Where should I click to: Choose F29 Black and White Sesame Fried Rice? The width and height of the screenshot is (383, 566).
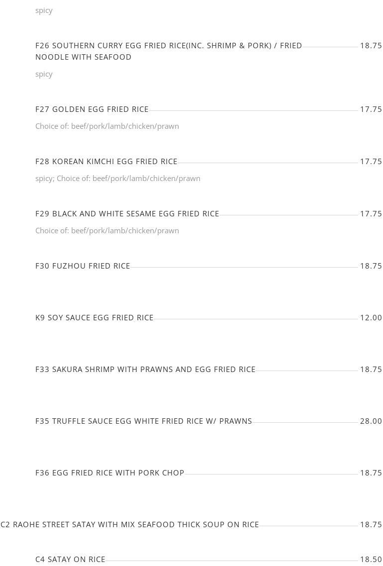[127, 214]
